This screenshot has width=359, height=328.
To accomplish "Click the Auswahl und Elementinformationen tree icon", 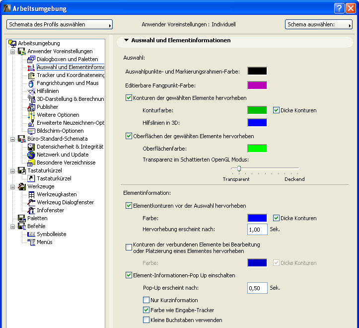I will point(31,67).
